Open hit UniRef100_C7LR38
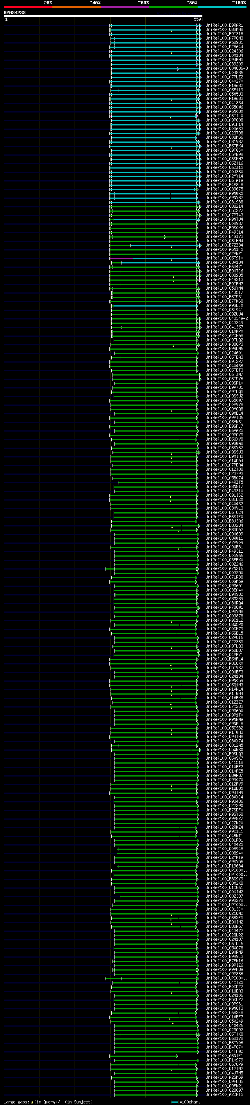This screenshot has height=1105, width=250. (x=224, y=577)
